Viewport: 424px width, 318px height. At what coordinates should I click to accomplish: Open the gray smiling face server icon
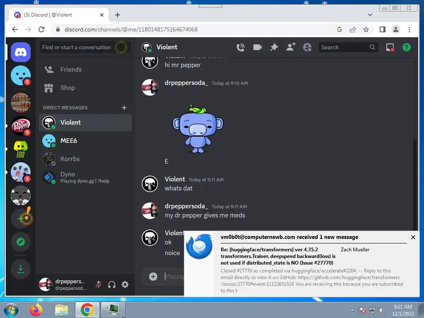tap(21, 195)
